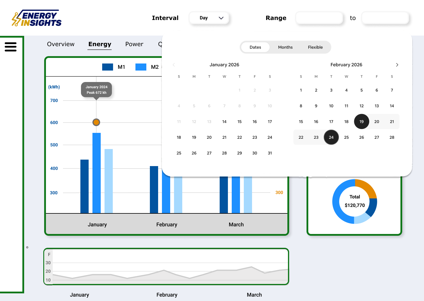
Task: Pick January 14 in calendar
Action: click(224, 121)
